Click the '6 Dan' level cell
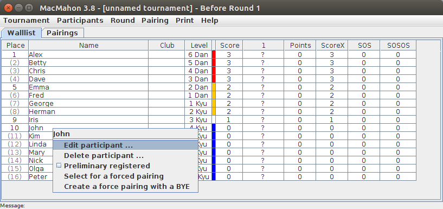The height and width of the screenshot is (209, 443). click(198, 55)
